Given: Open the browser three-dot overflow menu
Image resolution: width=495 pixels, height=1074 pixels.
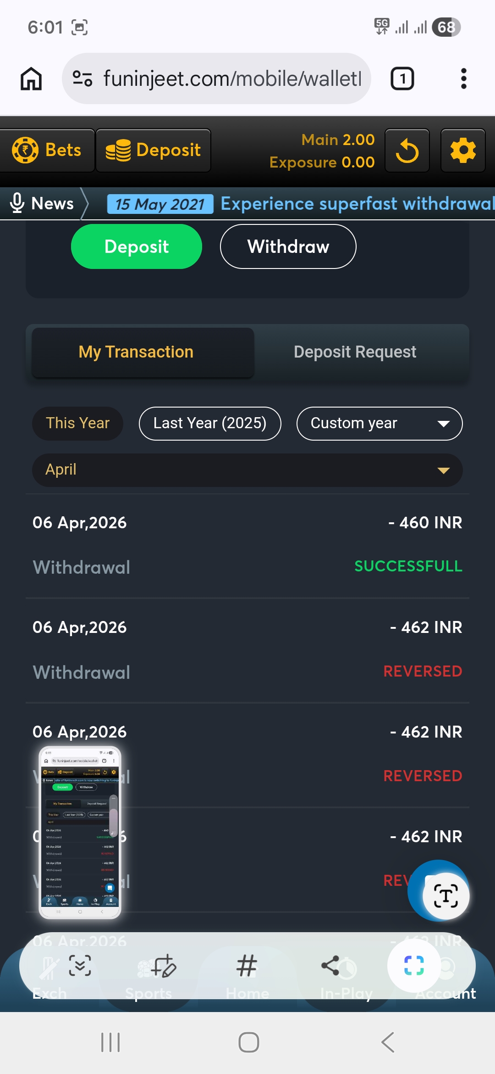Looking at the screenshot, I should click(463, 78).
